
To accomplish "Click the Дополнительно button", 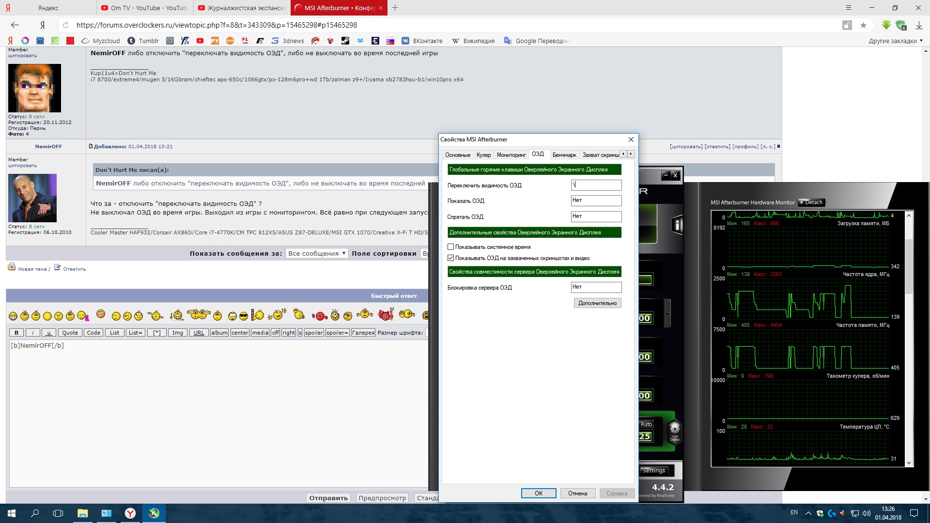I will point(597,303).
